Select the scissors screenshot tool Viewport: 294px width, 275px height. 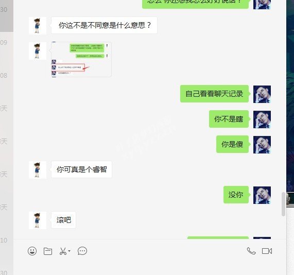coord(63,251)
